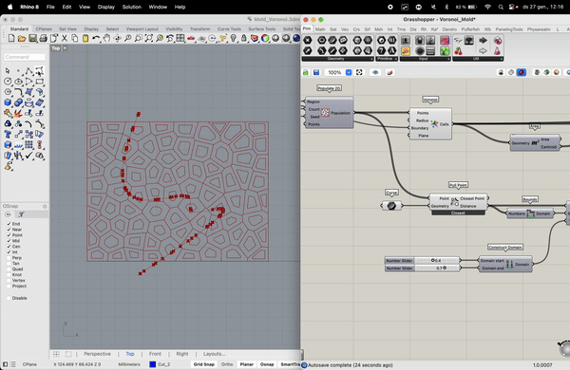Click the black arrow icon in Util panel

(x=483, y=40)
